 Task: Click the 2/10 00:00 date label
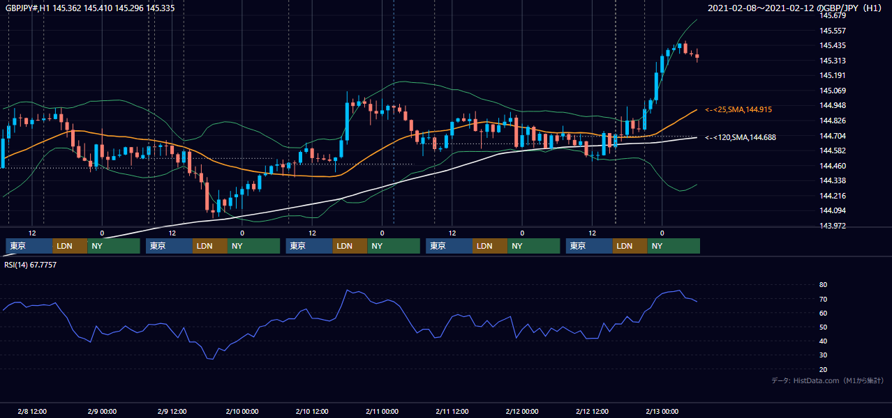(x=241, y=411)
